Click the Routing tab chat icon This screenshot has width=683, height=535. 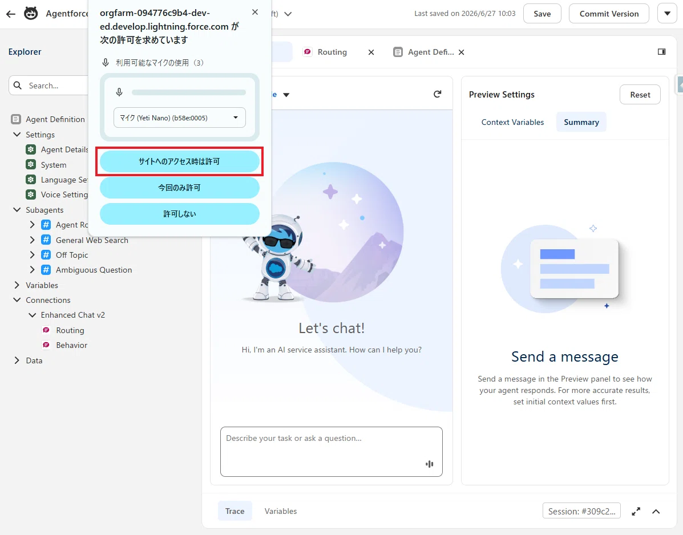coord(308,52)
